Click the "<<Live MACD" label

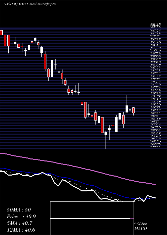(141, 226)
